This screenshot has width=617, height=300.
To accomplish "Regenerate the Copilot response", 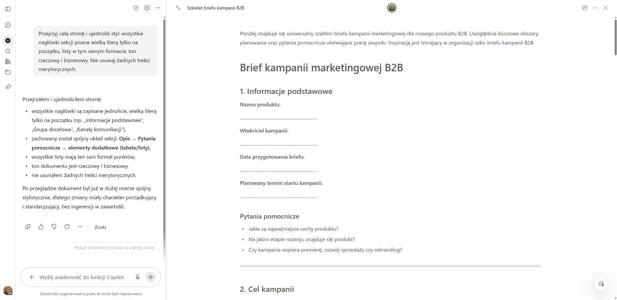I will click(x=67, y=227).
